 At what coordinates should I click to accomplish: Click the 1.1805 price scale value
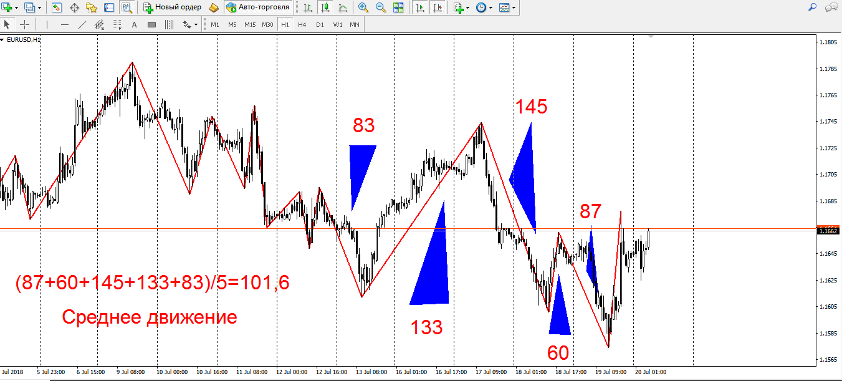[827, 42]
